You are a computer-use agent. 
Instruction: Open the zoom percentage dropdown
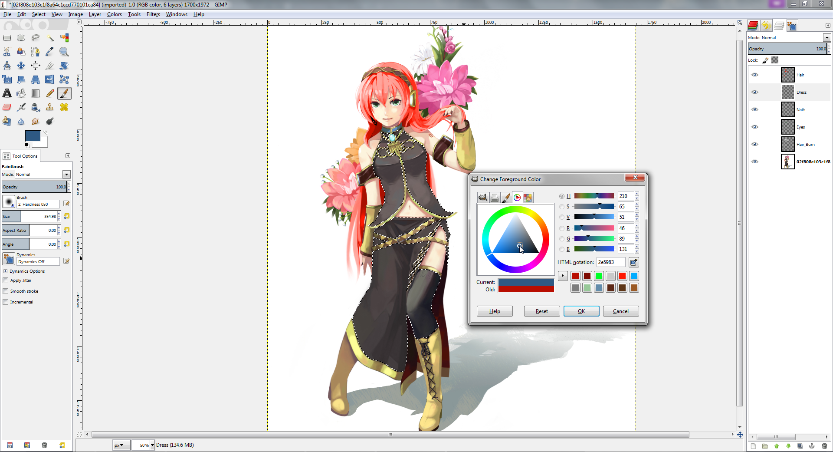click(152, 445)
